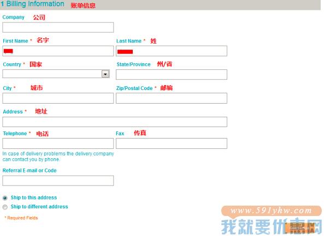The image size is (330, 240).
Task: Click the 'Country' label text
Action: [x=12, y=64]
